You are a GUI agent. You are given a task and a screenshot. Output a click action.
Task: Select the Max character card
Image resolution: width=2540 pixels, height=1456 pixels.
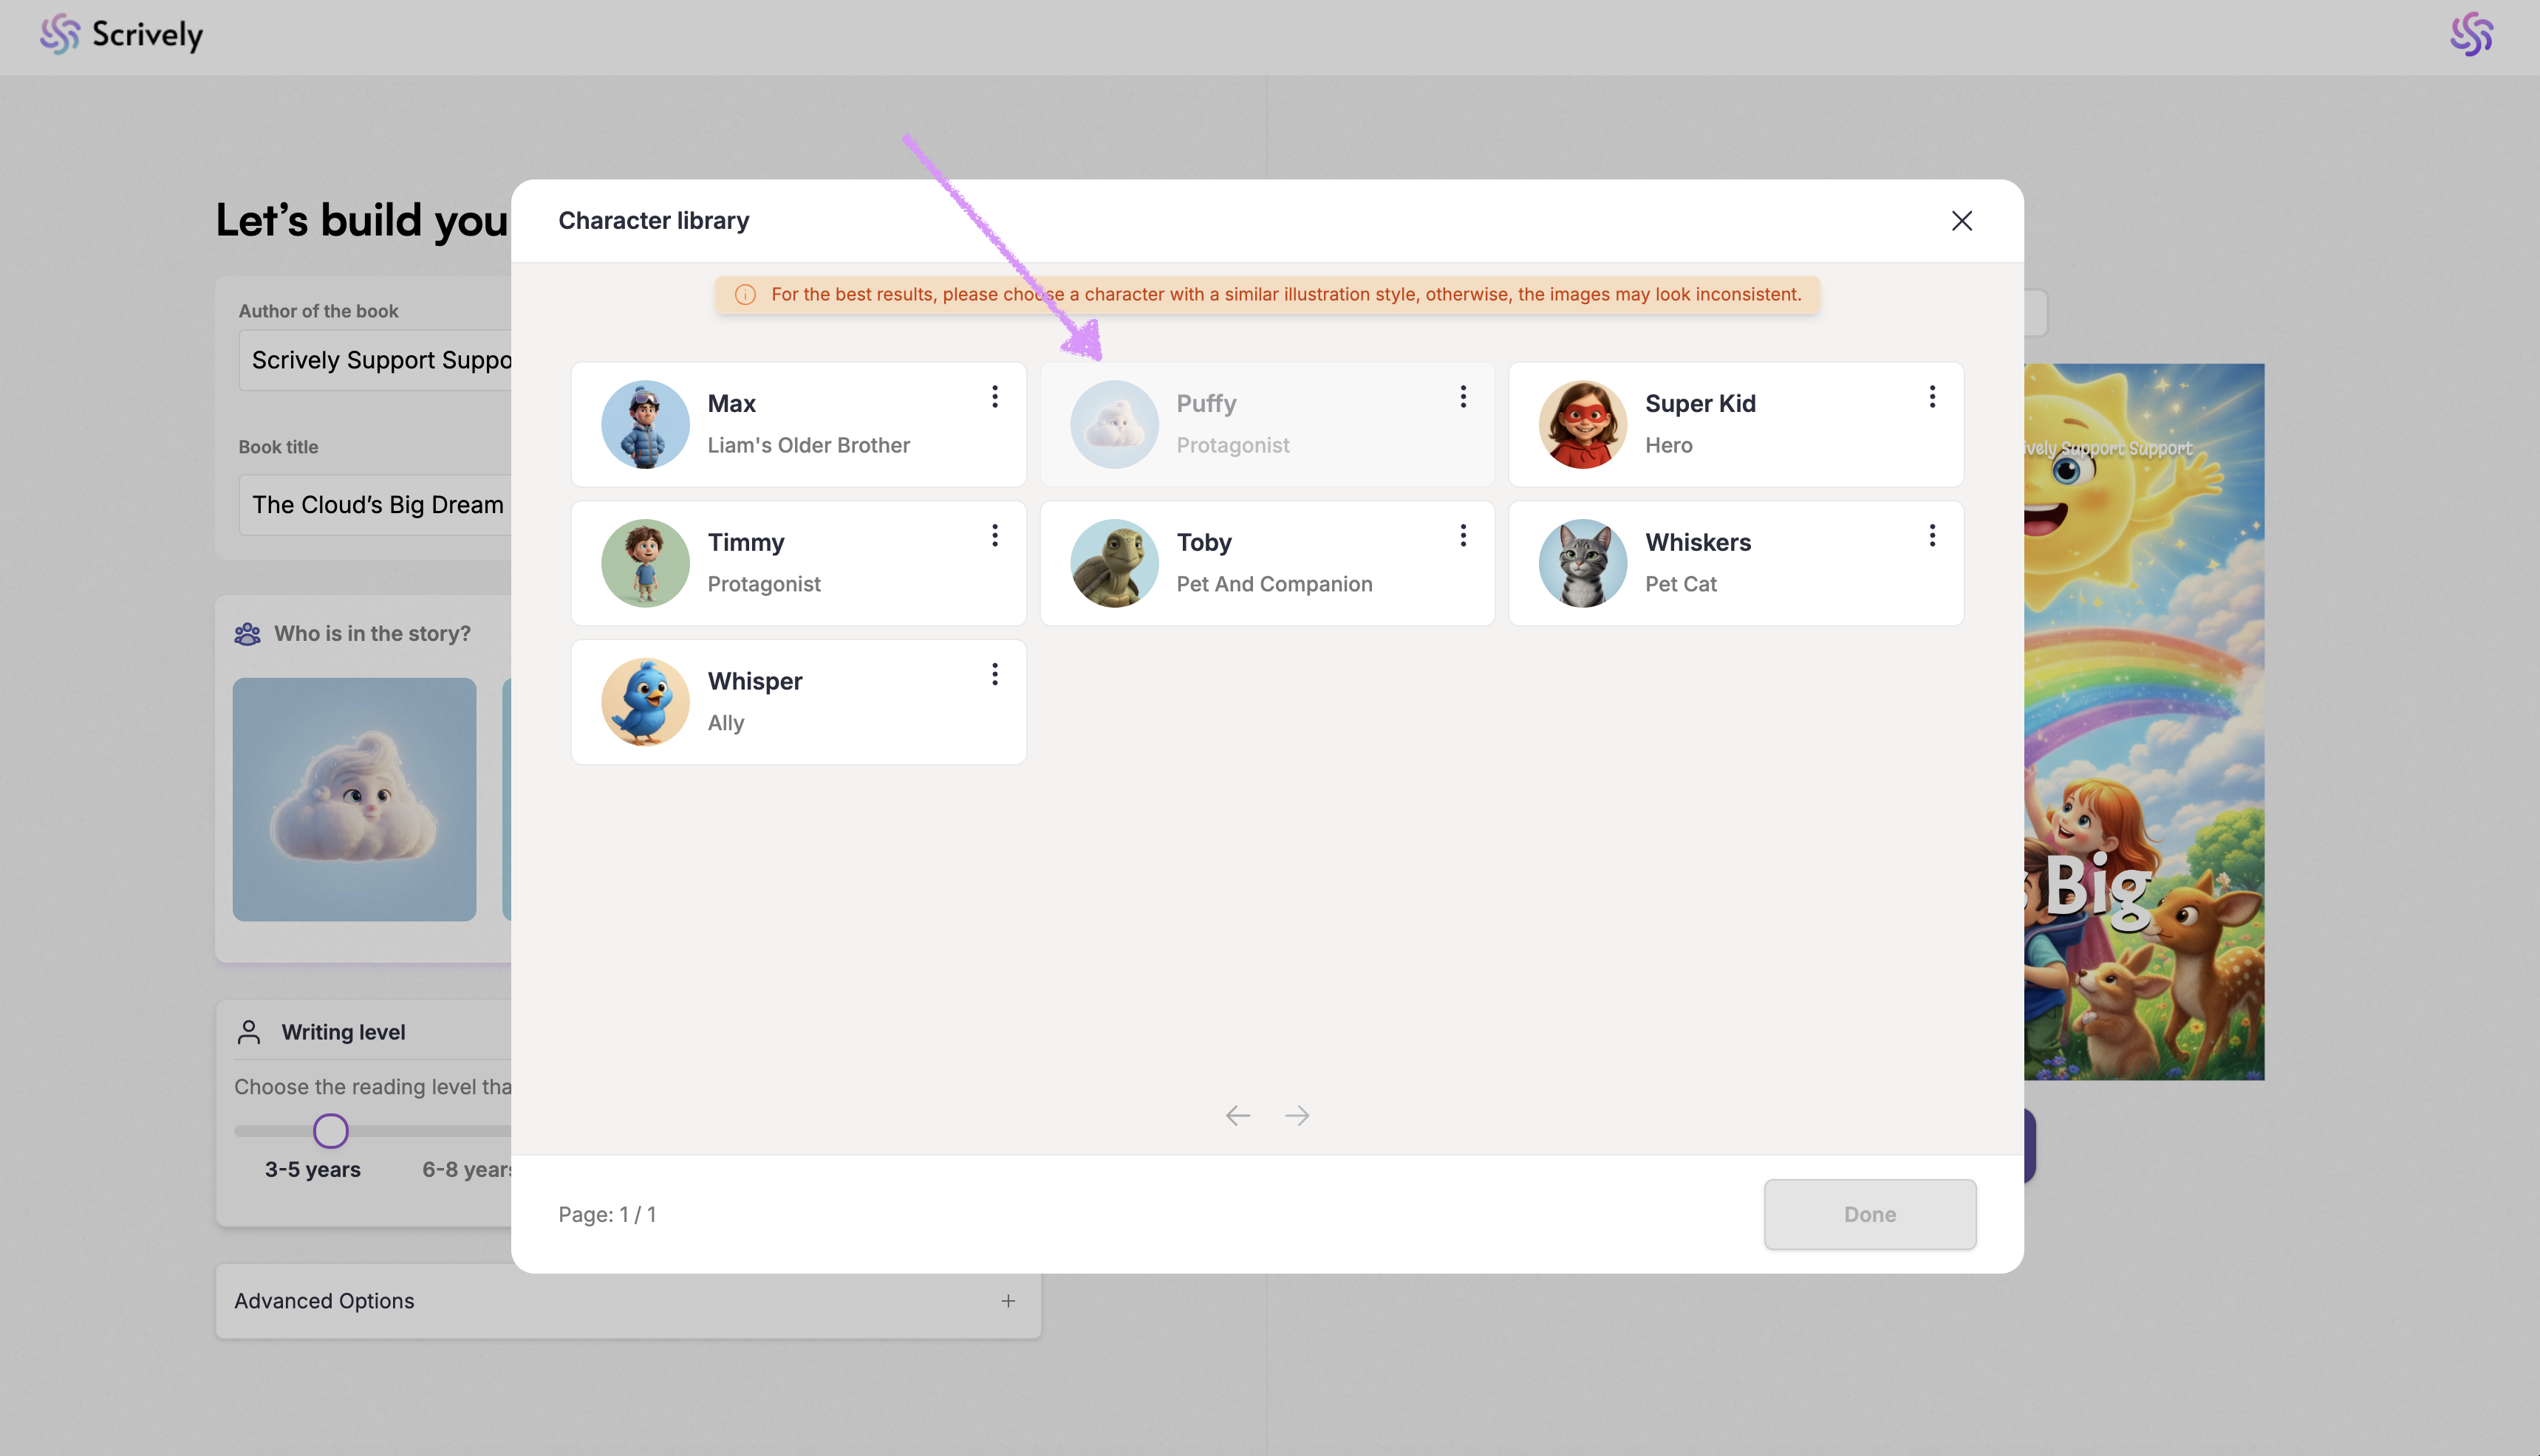(x=797, y=425)
